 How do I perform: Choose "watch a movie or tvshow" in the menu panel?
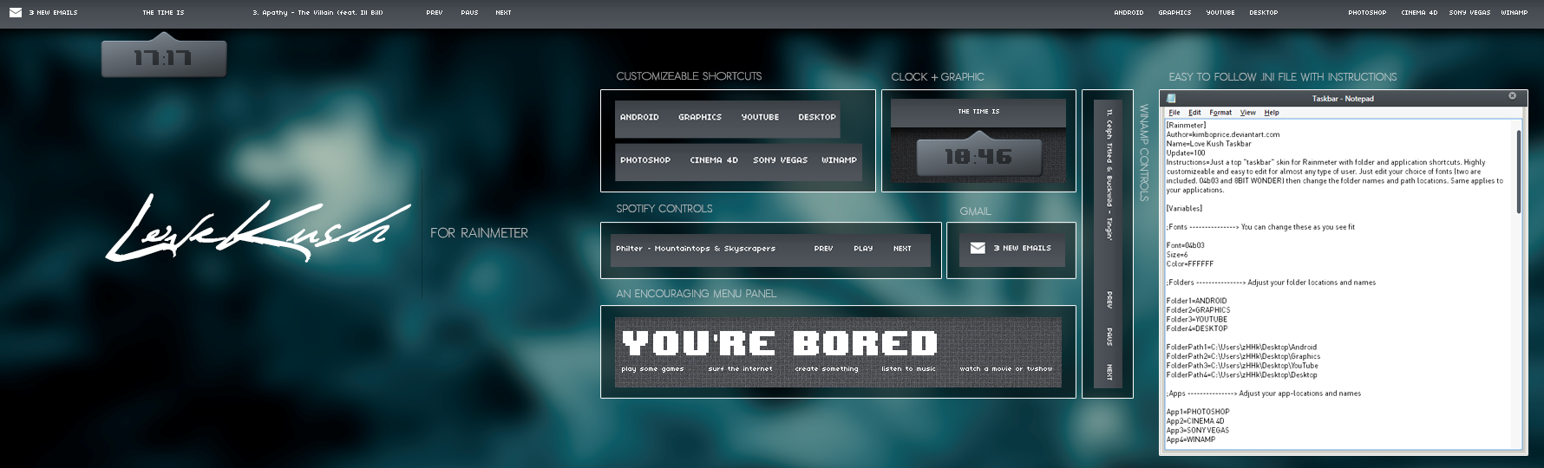point(1006,369)
